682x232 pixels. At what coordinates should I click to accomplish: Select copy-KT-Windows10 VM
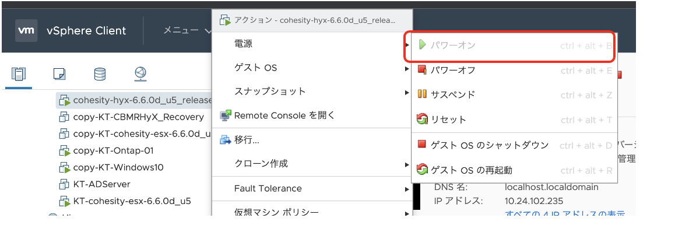(x=118, y=167)
